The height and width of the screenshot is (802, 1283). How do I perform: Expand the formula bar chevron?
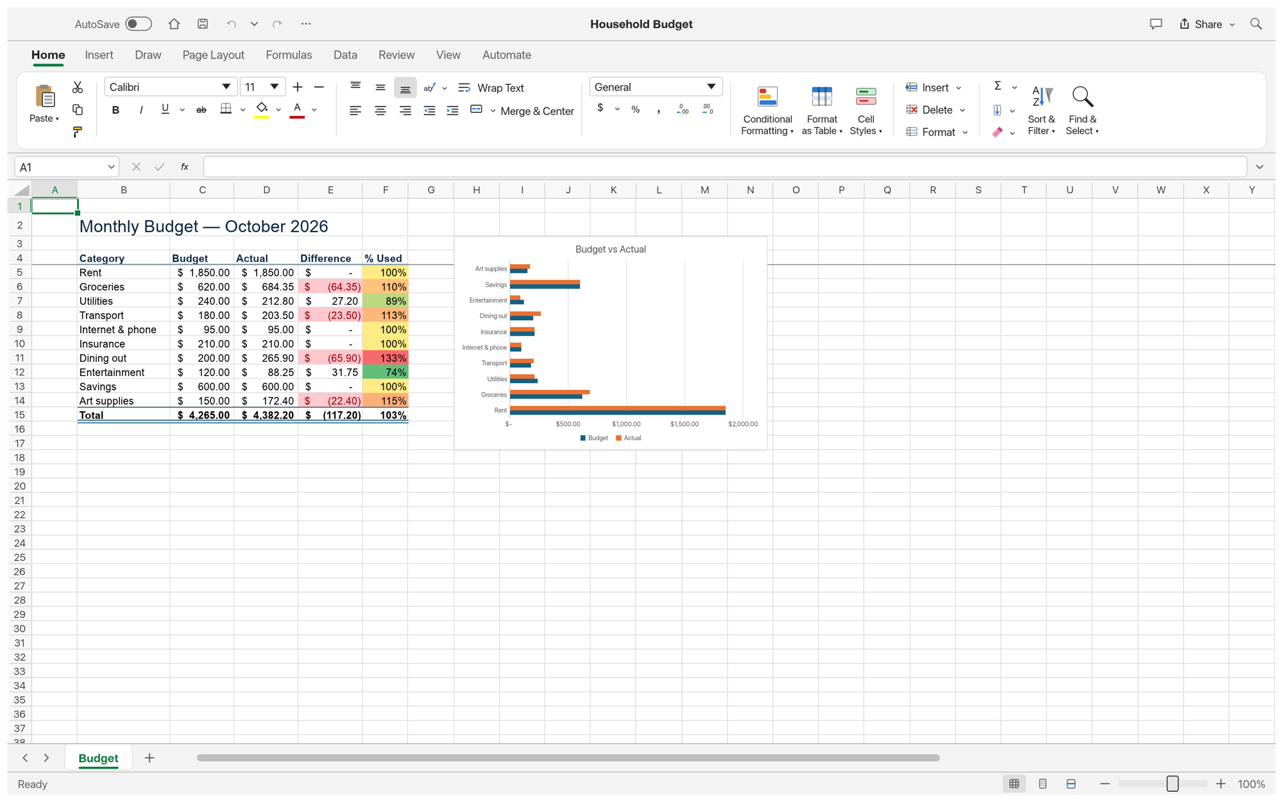pos(1260,167)
